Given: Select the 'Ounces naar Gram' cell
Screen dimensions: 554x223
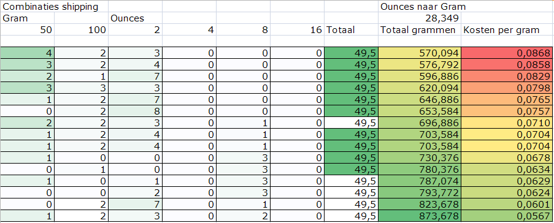Looking at the screenshot, I should click(420, 6).
